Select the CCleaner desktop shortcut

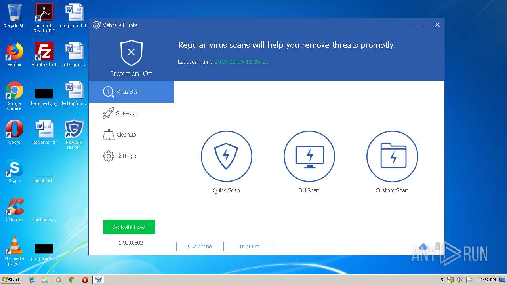[14, 210]
